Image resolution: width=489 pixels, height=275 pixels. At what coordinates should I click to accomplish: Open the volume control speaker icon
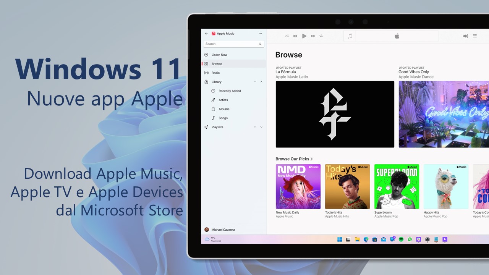tap(466, 36)
